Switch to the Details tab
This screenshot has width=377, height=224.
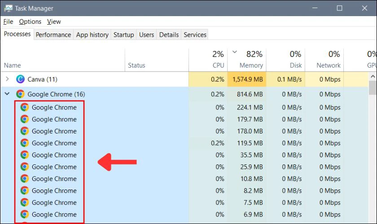point(169,35)
